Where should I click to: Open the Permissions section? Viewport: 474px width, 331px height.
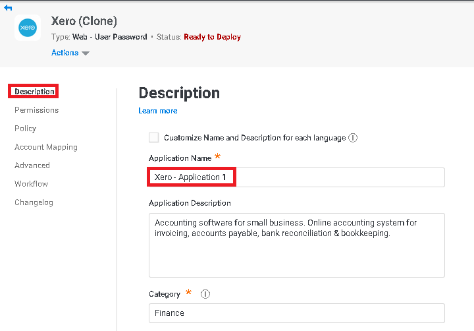pyautogui.click(x=37, y=110)
